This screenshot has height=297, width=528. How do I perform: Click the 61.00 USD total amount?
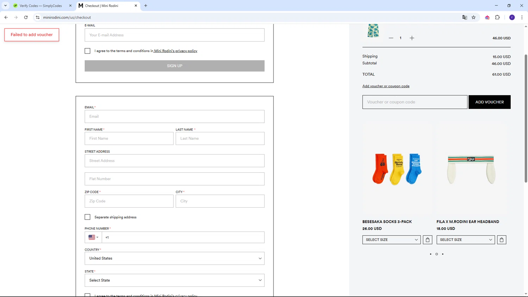pos(501,75)
